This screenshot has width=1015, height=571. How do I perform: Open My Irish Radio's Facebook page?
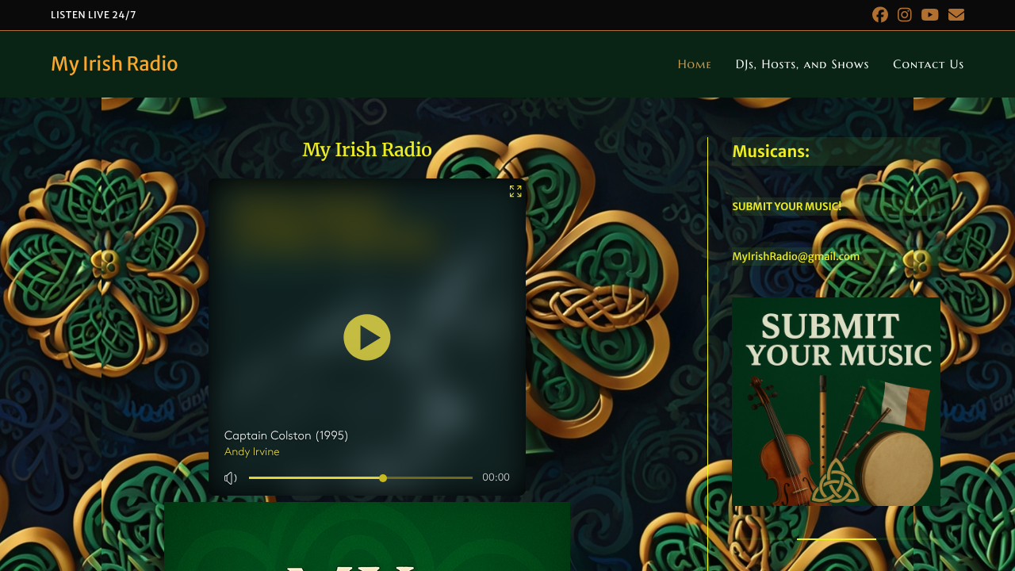(x=879, y=14)
